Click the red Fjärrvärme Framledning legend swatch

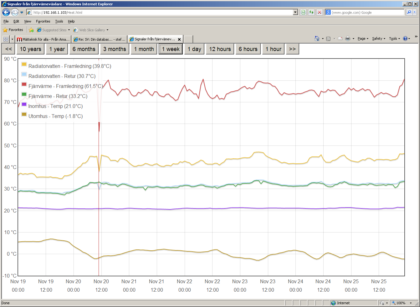tap(24, 84)
